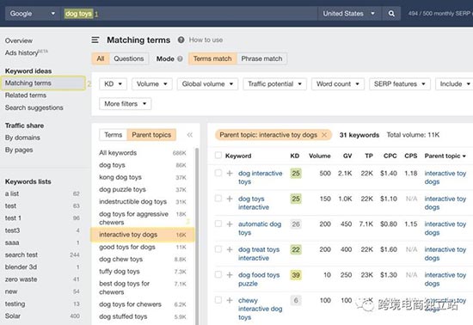Select the All tab
The image size is (473, 325).
(101, 58)
